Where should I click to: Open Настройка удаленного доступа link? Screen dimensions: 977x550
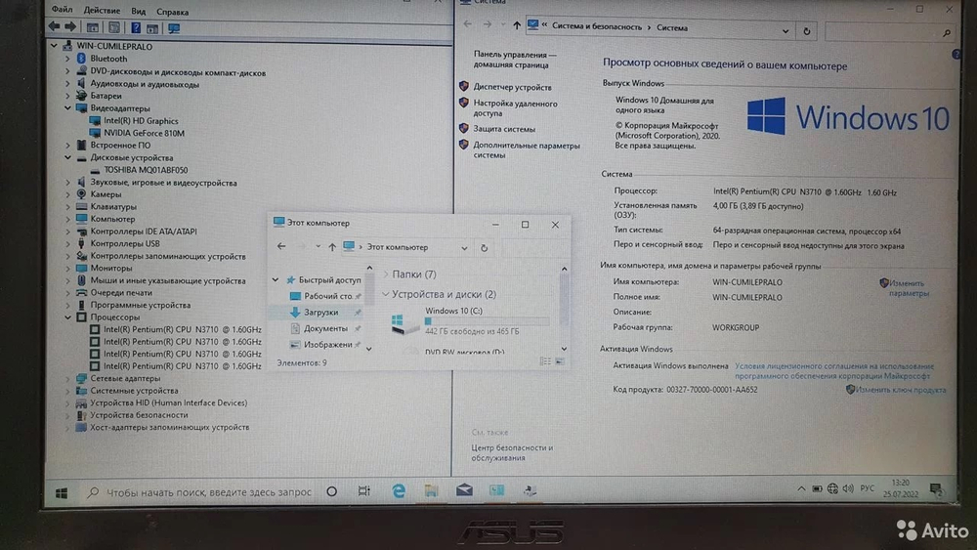pyautogui.click(x=515, y=108)
